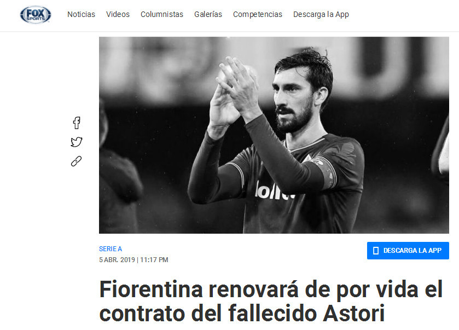Share the article on Twitter

[x=77, y=142]
